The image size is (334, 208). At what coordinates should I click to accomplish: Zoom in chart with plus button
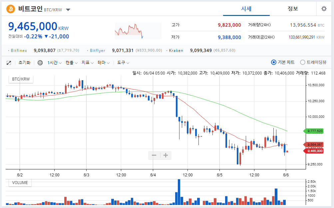166,155
